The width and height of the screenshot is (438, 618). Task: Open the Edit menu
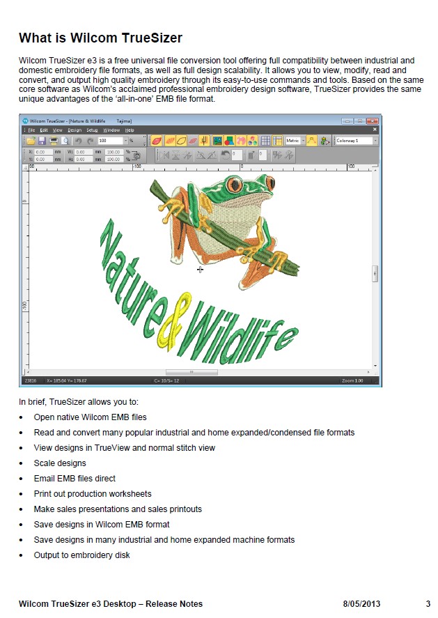[x=44, y=130]
